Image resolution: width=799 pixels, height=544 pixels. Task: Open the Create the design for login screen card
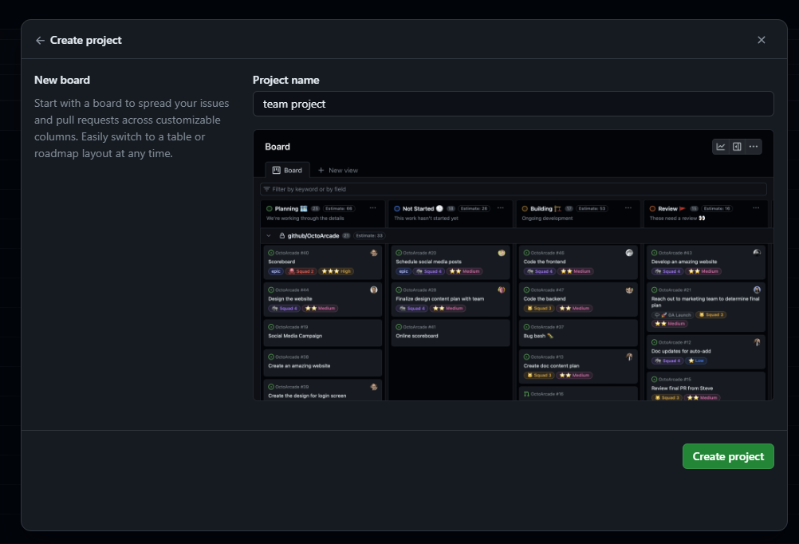tap(323, 390)
